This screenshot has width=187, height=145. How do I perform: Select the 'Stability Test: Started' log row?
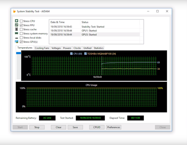pyautogui.click(x=95, y=27)
